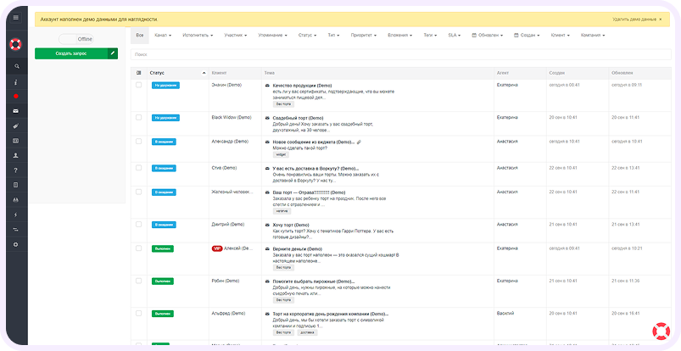Open the lifebuoy chat widget bottom right

(660, 331)
